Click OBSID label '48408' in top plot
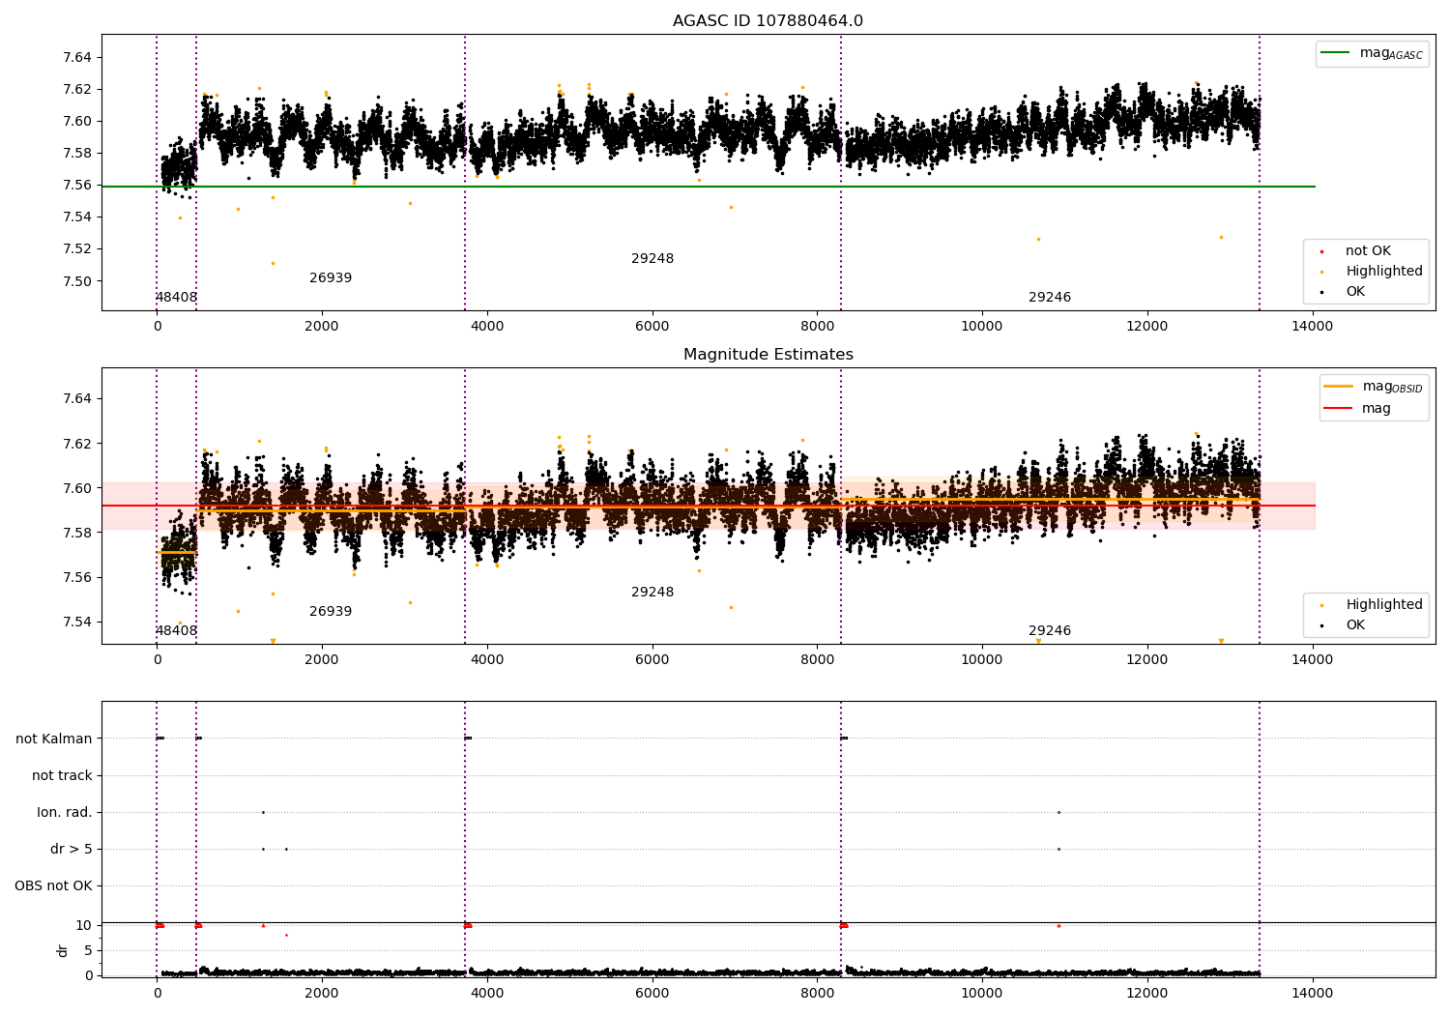This screenshot has width=1450, height=1015. pos(176,298)
